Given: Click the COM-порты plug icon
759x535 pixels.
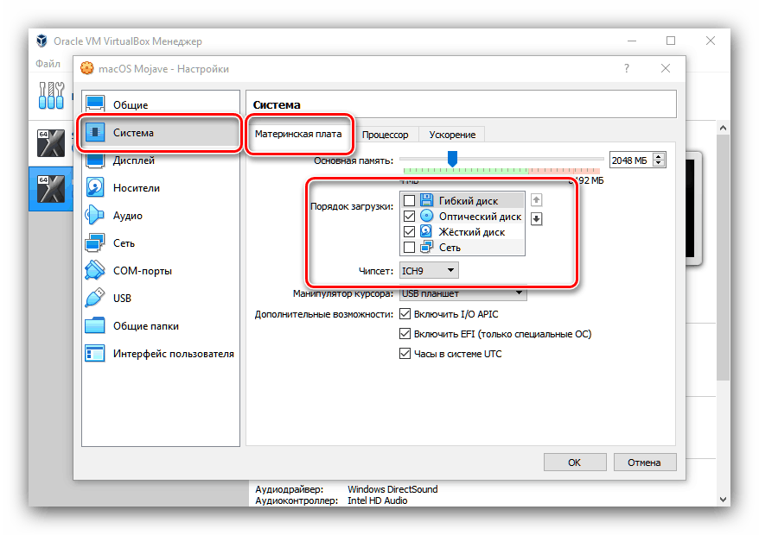Looking at the screenshot, I should 95,270.
